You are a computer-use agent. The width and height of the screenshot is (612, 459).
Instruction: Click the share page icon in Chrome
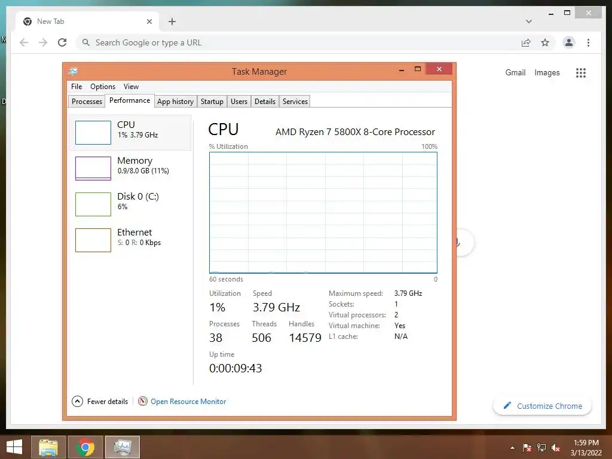pyautogui.click(x=526, y=42)
